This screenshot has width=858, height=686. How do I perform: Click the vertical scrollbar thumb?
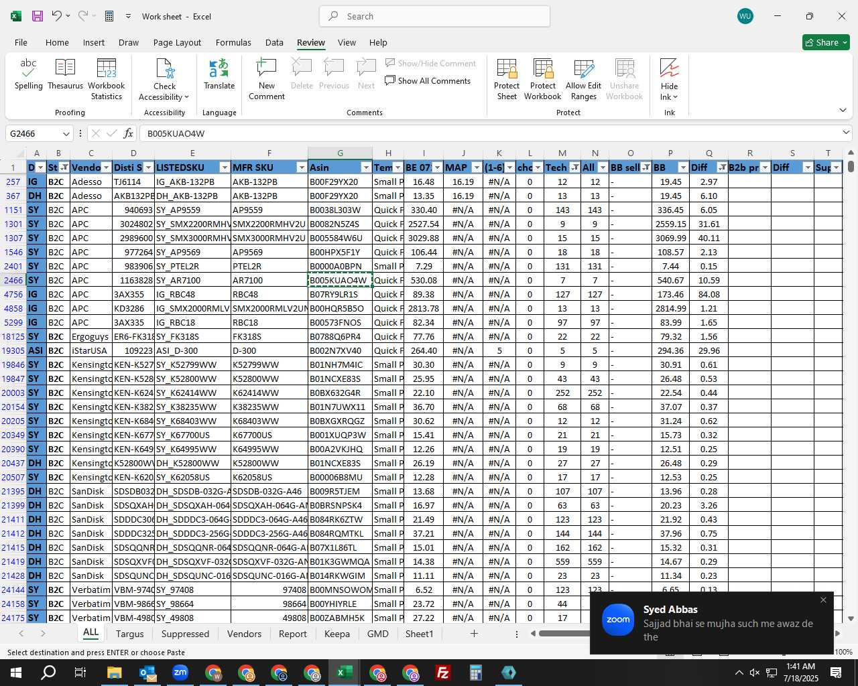pyautogui.click(x=851, y=166)
